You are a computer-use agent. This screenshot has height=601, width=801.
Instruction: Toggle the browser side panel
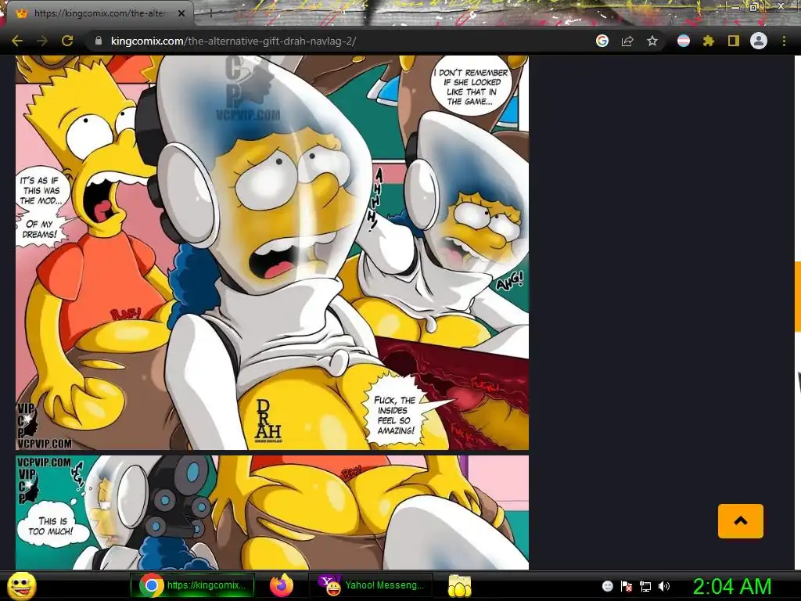(x=734, y=41)
